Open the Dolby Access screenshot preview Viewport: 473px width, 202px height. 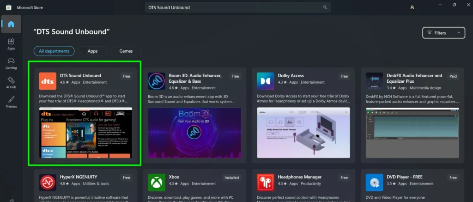pyautogui.click(x=303, y=133)
